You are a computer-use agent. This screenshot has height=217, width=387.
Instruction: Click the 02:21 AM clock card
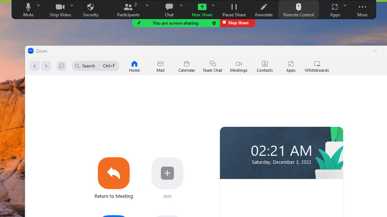(281, 153)
